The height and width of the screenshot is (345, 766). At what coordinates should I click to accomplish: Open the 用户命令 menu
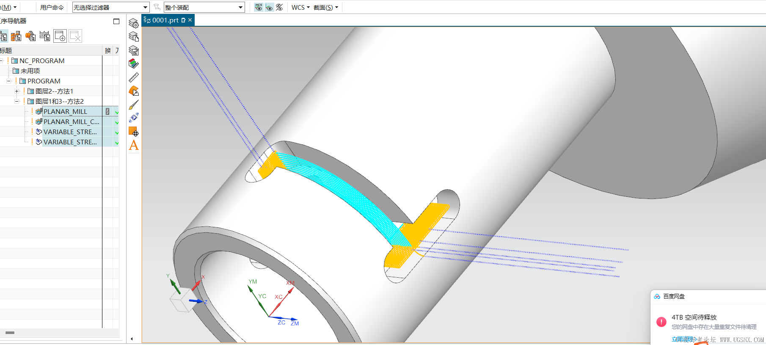[52, 7]
